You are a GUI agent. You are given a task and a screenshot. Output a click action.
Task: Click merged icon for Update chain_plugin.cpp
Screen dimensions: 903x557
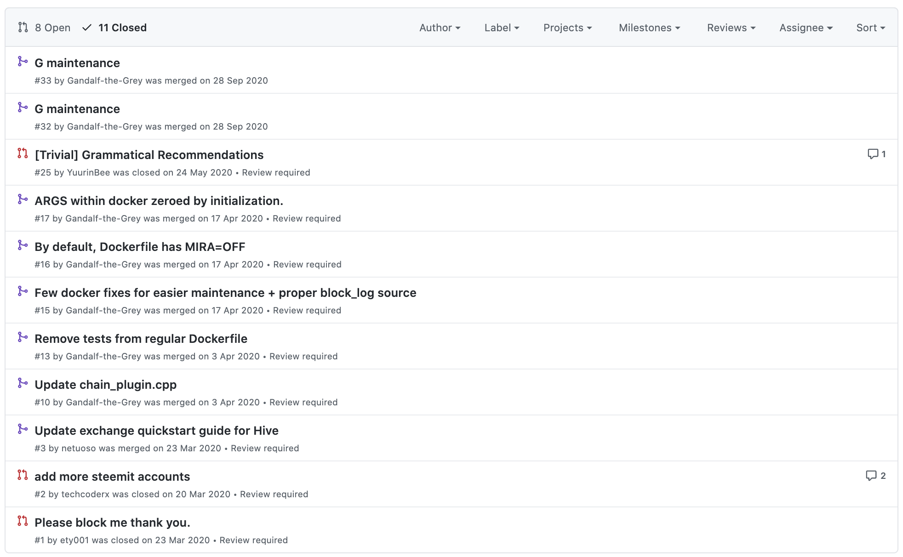coord(23,383)
